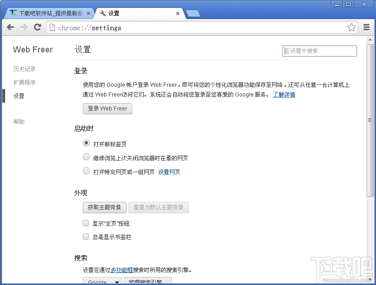Click the vertical scrollbar thumb
376x285 pixels.
click(370, 120)
